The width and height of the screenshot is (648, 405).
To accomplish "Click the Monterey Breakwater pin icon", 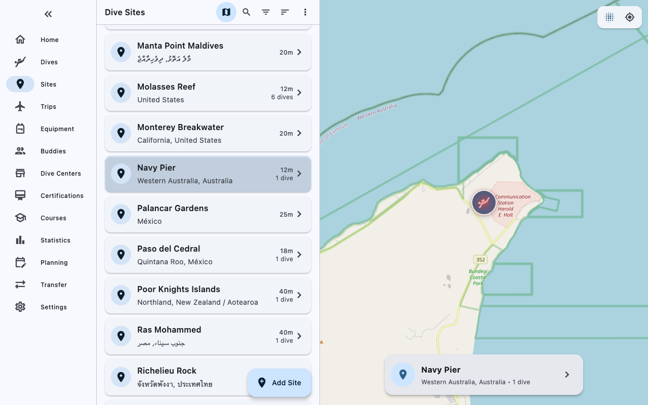I will click(x=121, y=133).
